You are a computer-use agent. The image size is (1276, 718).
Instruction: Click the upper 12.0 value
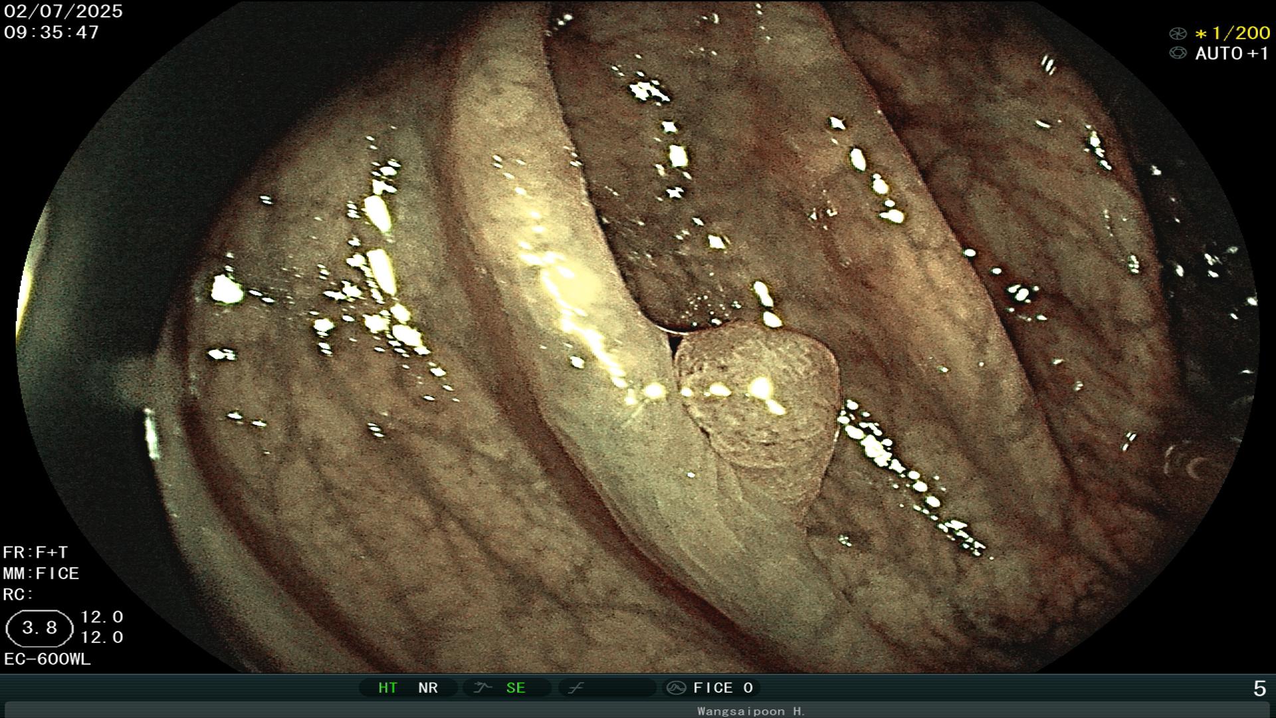102,617
